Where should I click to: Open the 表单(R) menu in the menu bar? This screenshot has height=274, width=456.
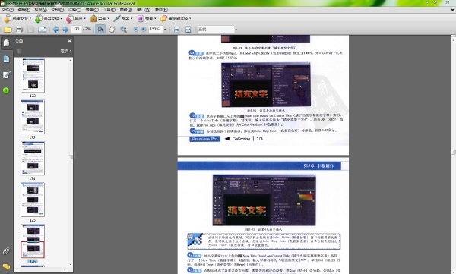92,10
